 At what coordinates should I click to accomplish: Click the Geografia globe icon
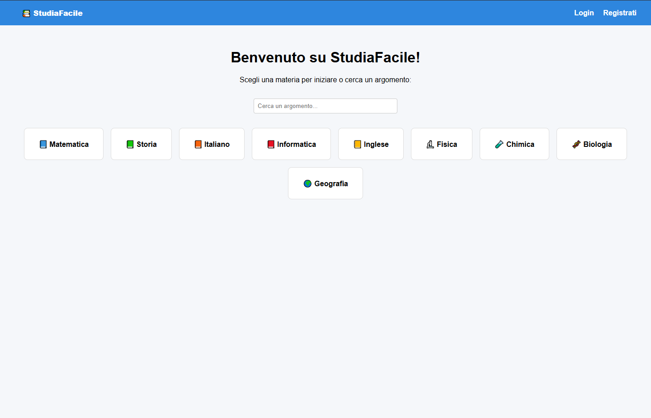tap(308, 183)
